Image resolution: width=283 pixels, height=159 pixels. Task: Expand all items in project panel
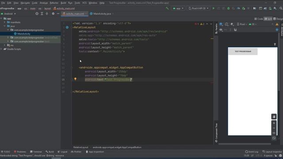click(42, 14)
